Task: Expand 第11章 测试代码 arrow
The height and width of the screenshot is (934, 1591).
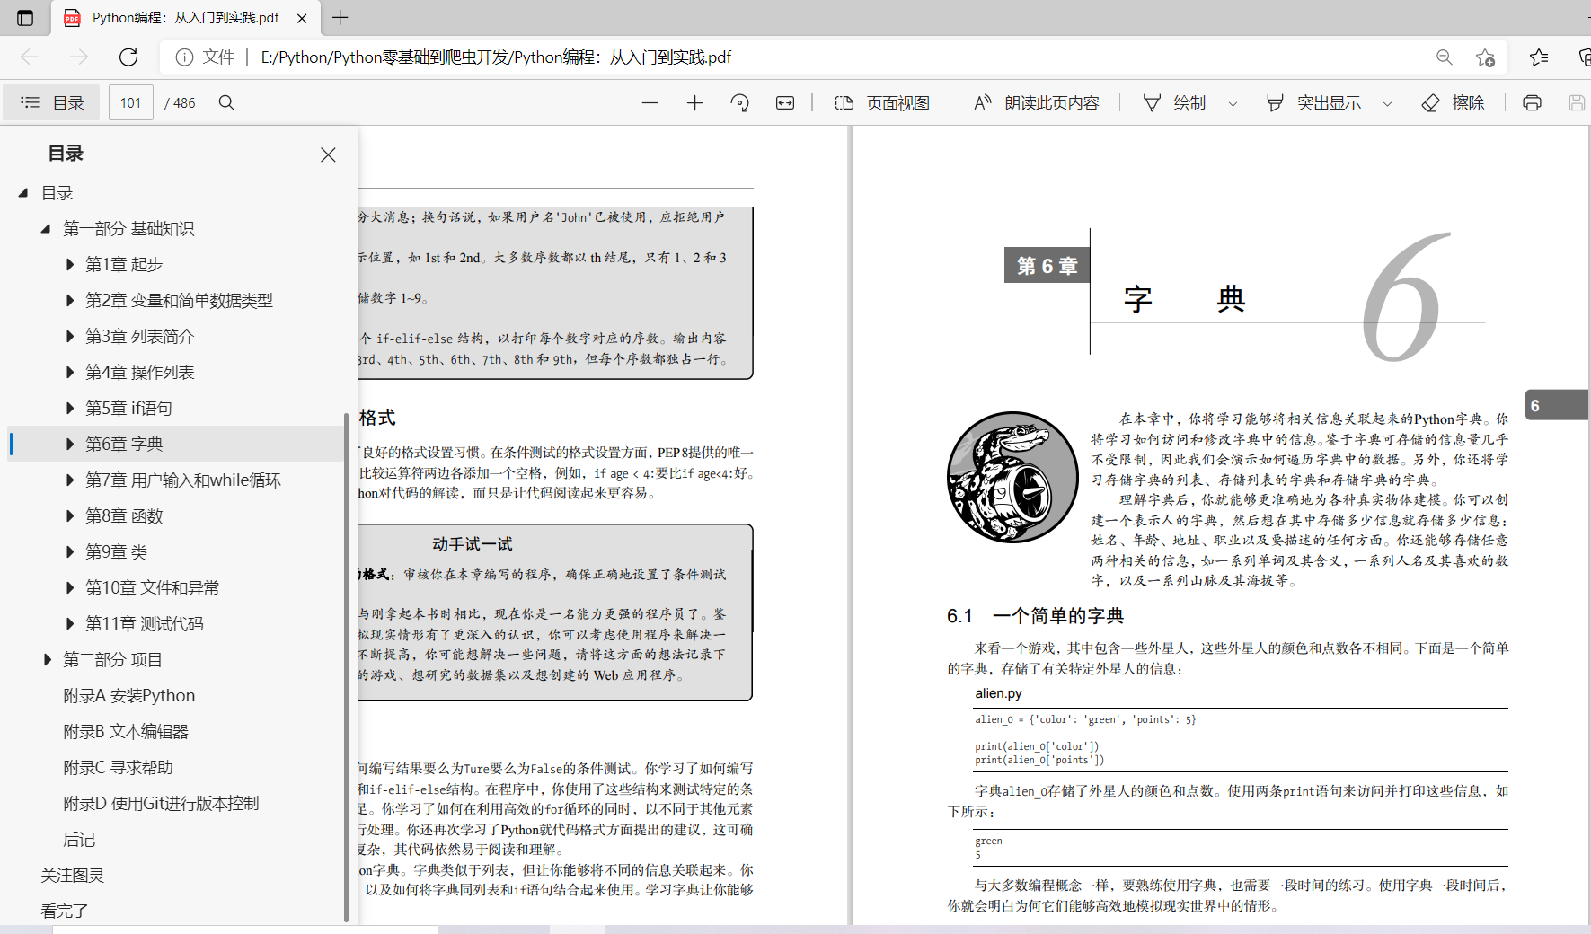Action: pos(69,623)
